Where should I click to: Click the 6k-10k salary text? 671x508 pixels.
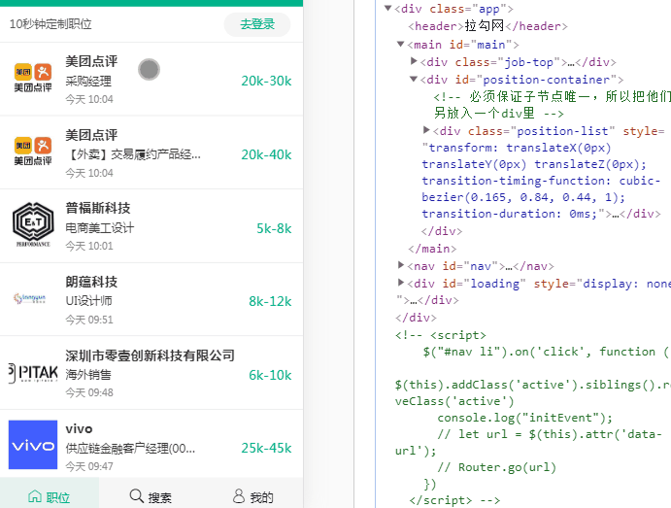[270, 375]
